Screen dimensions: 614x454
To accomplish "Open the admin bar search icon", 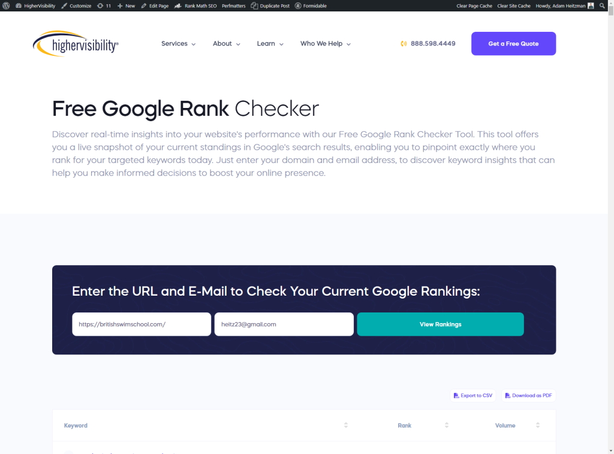I will point(603,5).
